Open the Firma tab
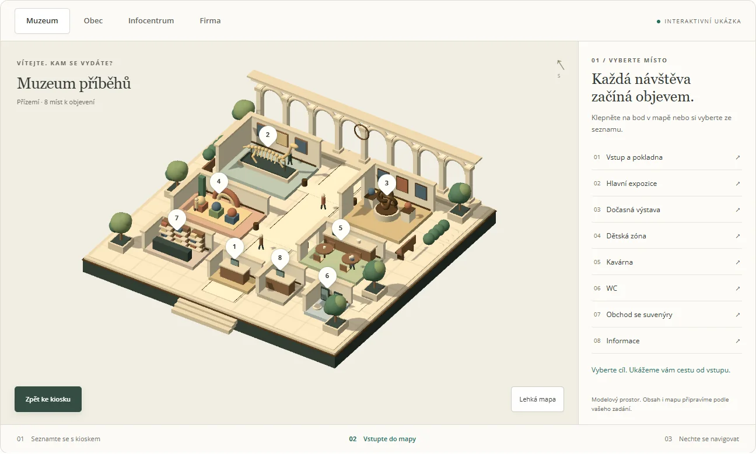The height and width of the screenshot is (454, 756). click(x=210, y=21)
